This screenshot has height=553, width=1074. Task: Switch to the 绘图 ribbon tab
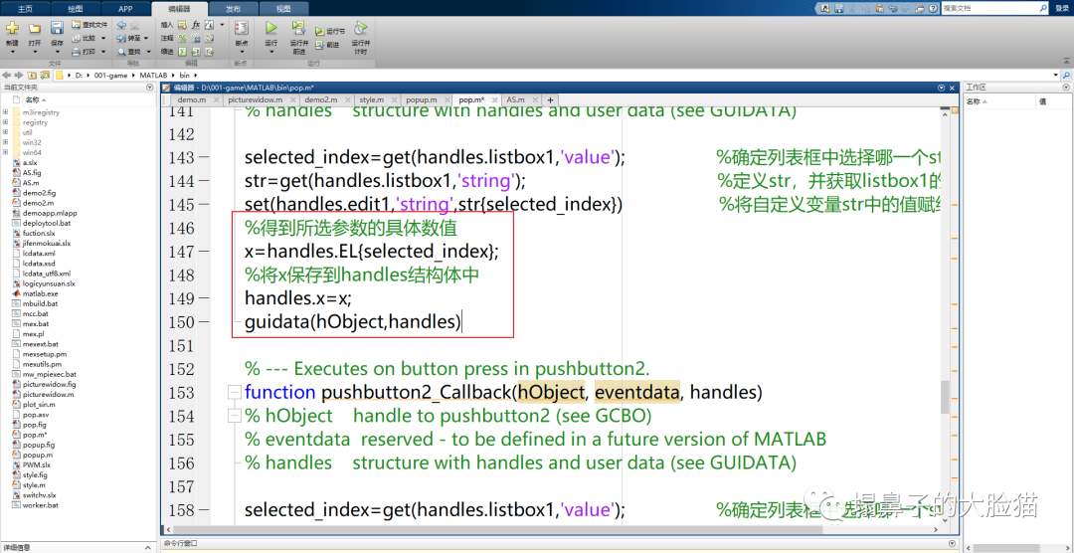[x=75, y=10]
